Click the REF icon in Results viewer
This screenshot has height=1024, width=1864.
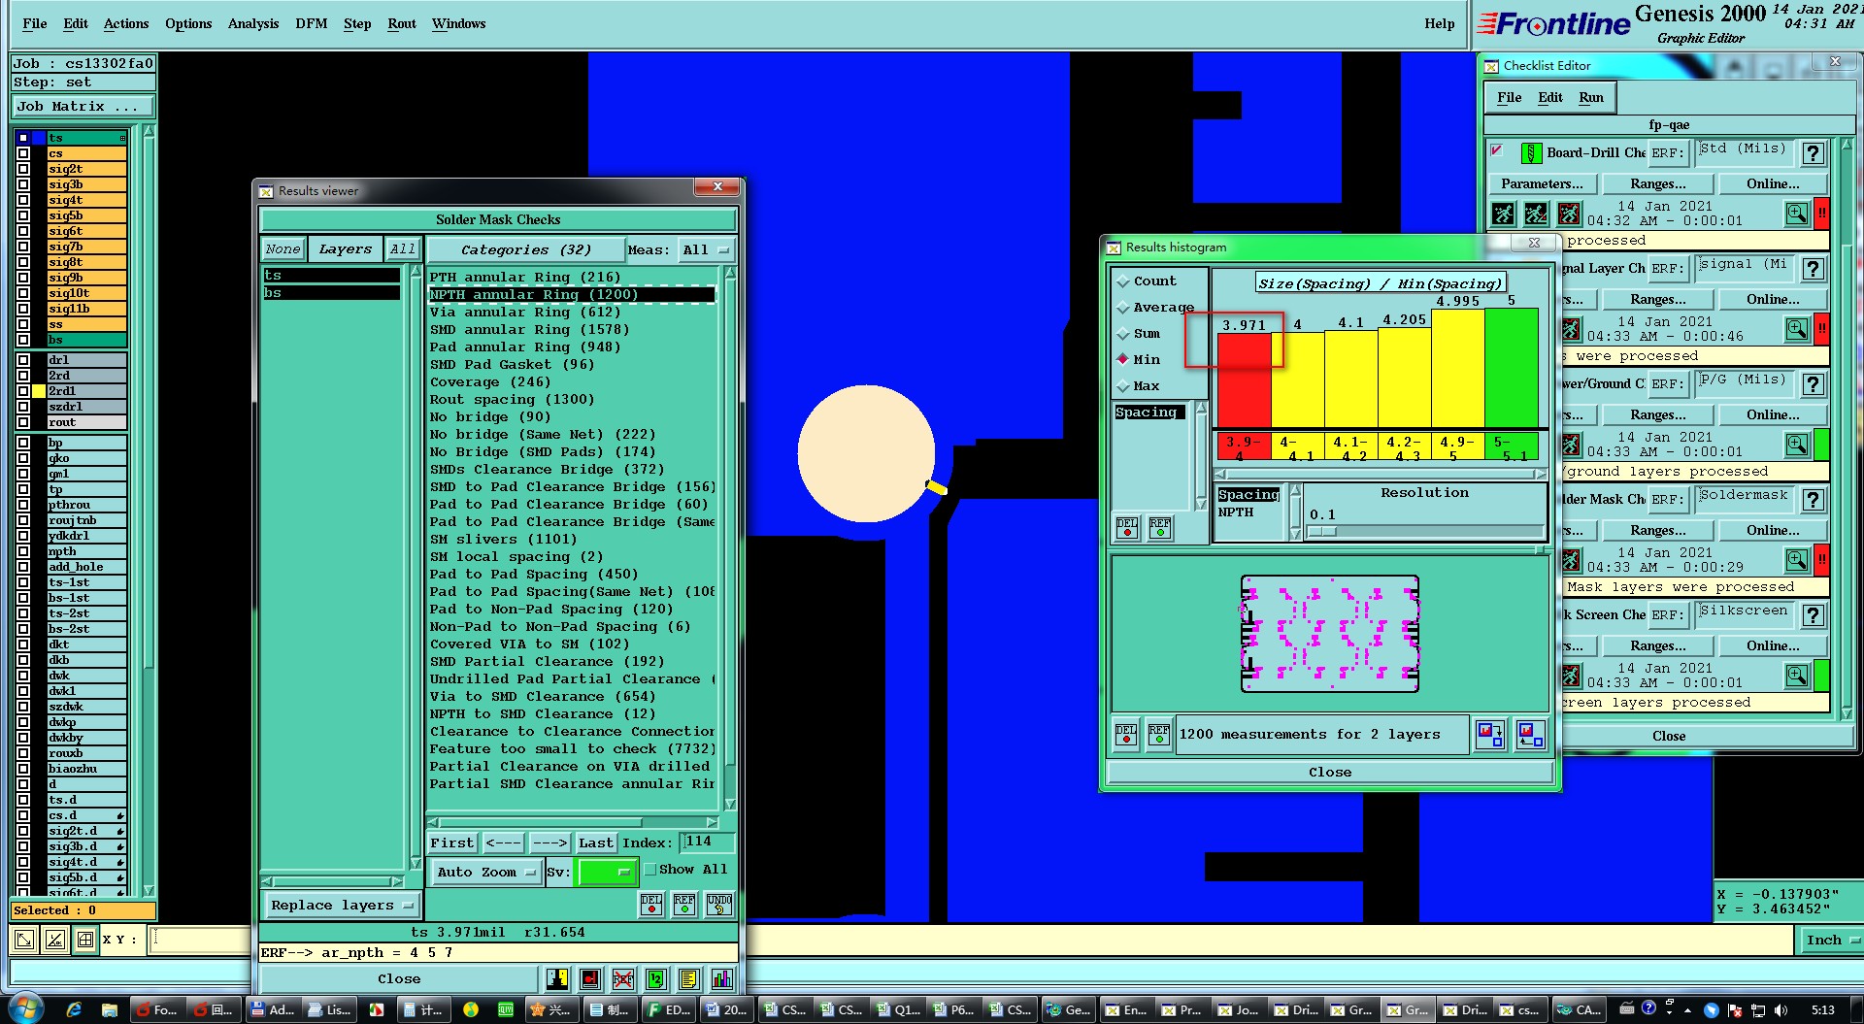tap(684, 904)
